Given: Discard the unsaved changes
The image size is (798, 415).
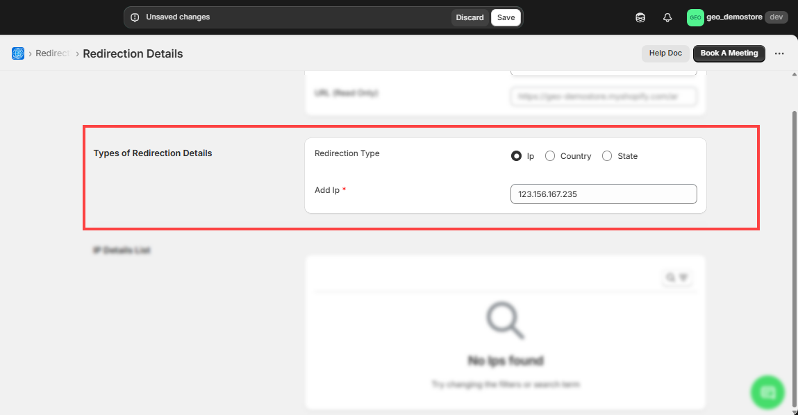Looking at the screenshot, I should (469, 17).
